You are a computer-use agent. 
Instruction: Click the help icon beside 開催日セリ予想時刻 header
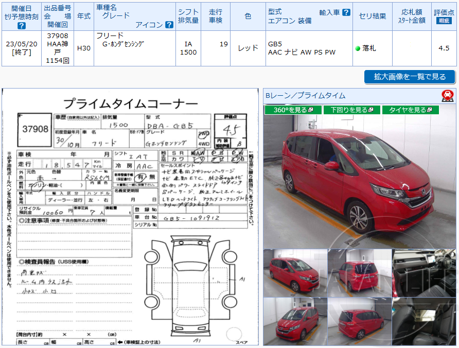tap(21, 24)
